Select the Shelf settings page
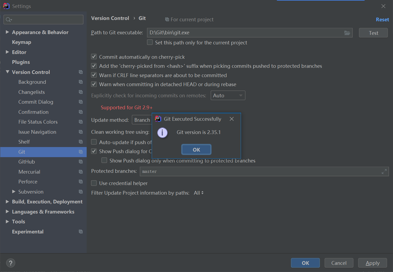The image size is (393, 272). (24, 142)
